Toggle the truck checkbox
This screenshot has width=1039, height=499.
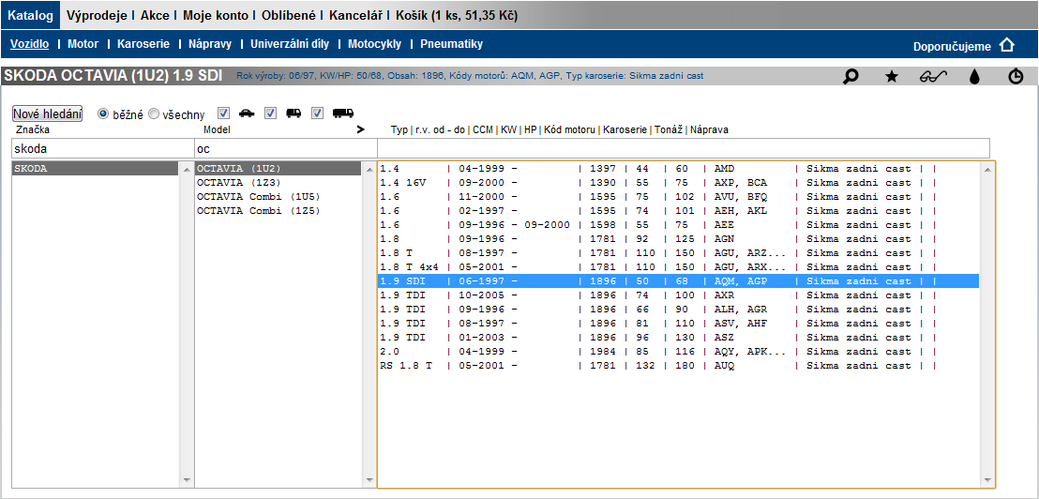click(317, 113)
